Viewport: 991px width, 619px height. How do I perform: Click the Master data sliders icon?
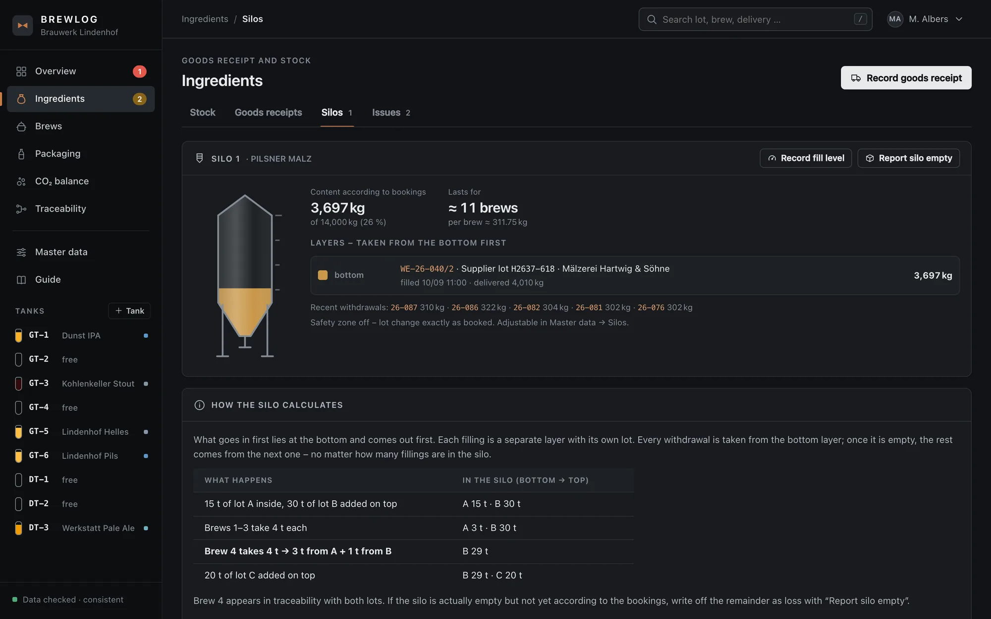pos(21,252)
